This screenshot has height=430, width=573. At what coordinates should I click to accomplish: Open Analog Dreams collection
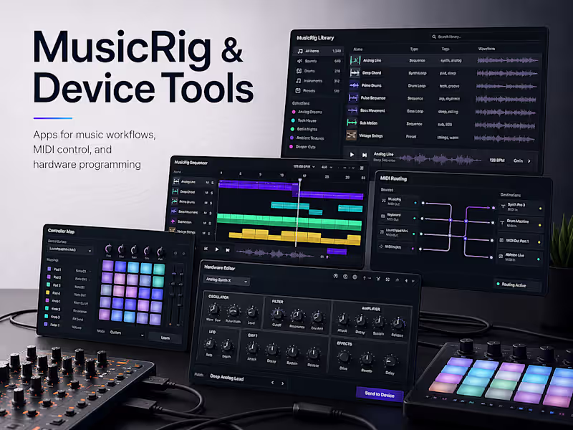point(307,112)
